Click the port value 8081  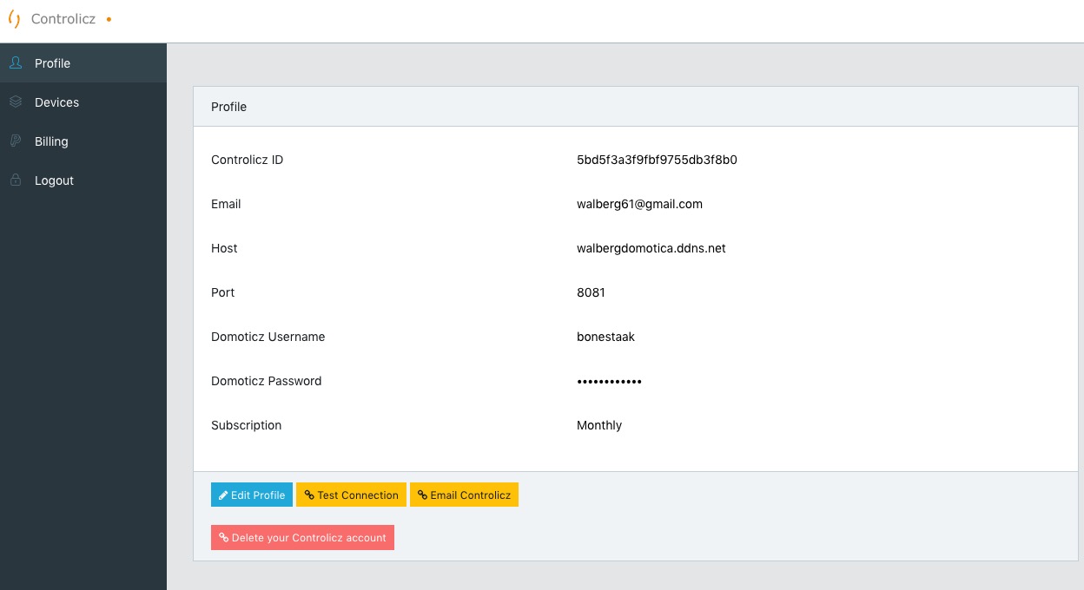point(591,292)
